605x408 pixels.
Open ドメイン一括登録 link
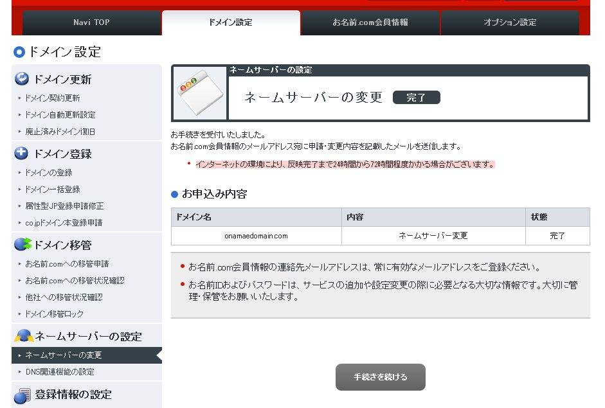click(53, 190)
